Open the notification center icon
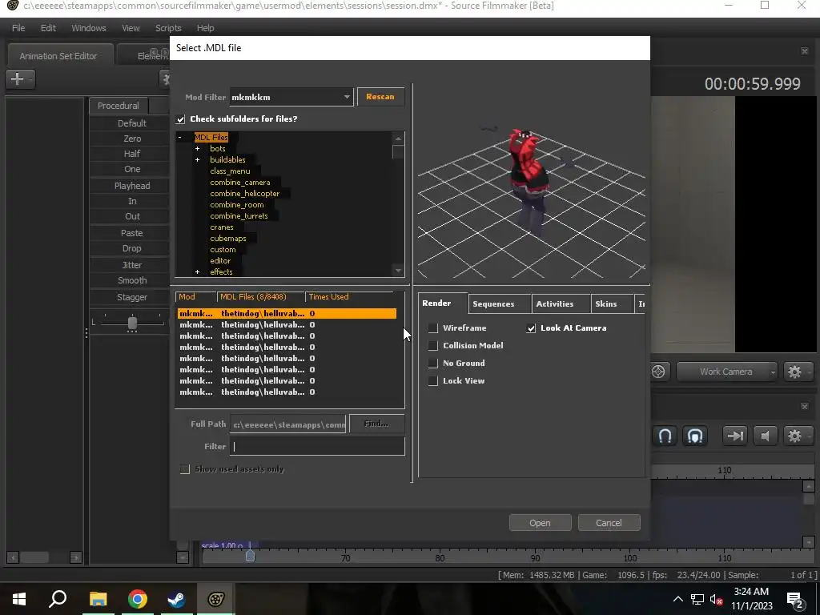 pos(794,599)
